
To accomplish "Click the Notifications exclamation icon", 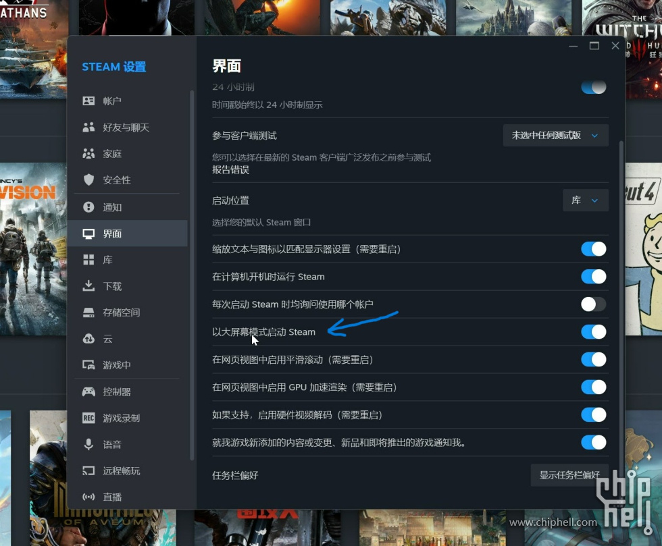I will click(88, 207).
